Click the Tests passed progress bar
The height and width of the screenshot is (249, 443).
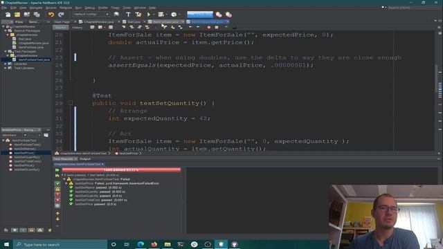click(x=121, y=170)
